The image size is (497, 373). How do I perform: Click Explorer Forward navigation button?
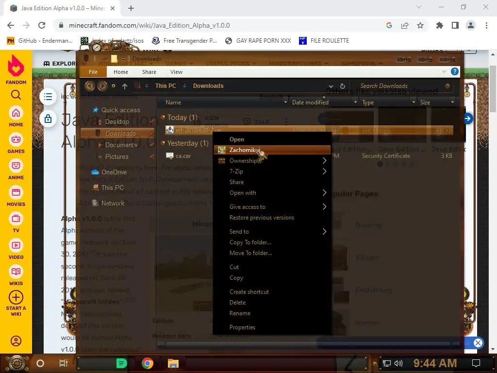[x=102, y=85]
